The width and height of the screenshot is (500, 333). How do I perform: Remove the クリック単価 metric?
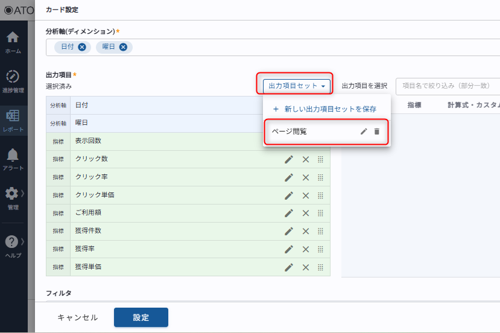(306, 195)
